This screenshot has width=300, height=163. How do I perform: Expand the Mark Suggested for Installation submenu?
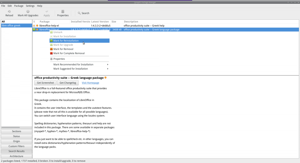pyautogui.click(x=79, y=69)
